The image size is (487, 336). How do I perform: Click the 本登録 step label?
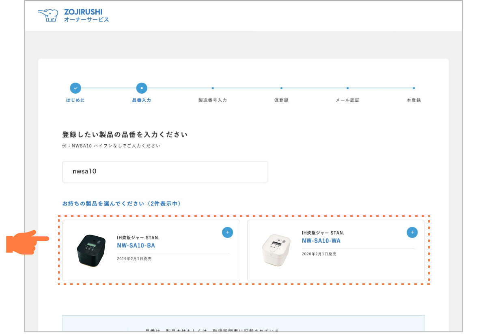coord(414,100)
